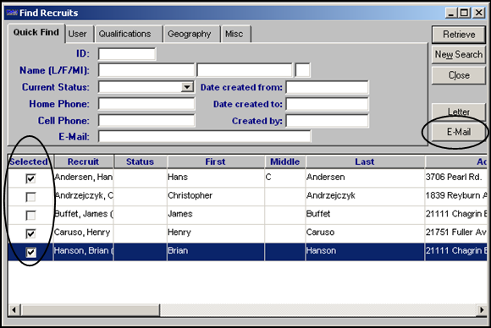Screen dimensions: 491x328
Task: Switch to the Misc tab
Action: click(234, 34)
